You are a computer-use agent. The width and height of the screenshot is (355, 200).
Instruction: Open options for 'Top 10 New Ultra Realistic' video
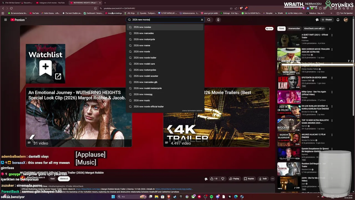(x=332, y=121)
